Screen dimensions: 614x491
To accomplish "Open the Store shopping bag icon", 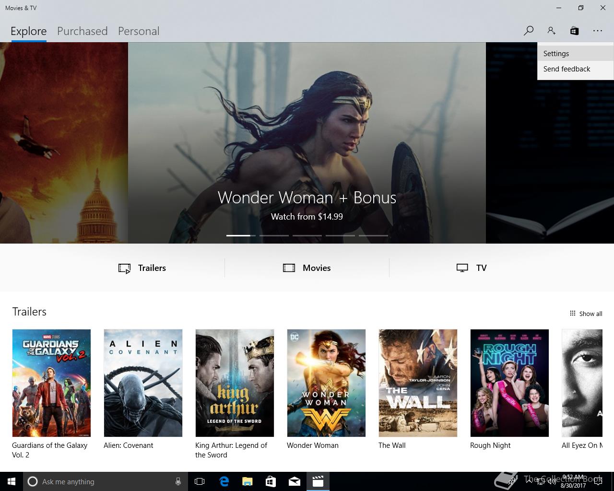I will click(x=574, y=31).
